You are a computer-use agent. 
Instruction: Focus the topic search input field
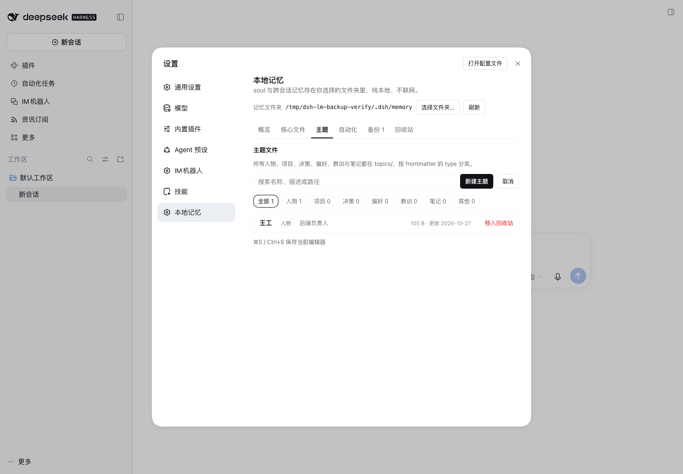tap(355, 182)
